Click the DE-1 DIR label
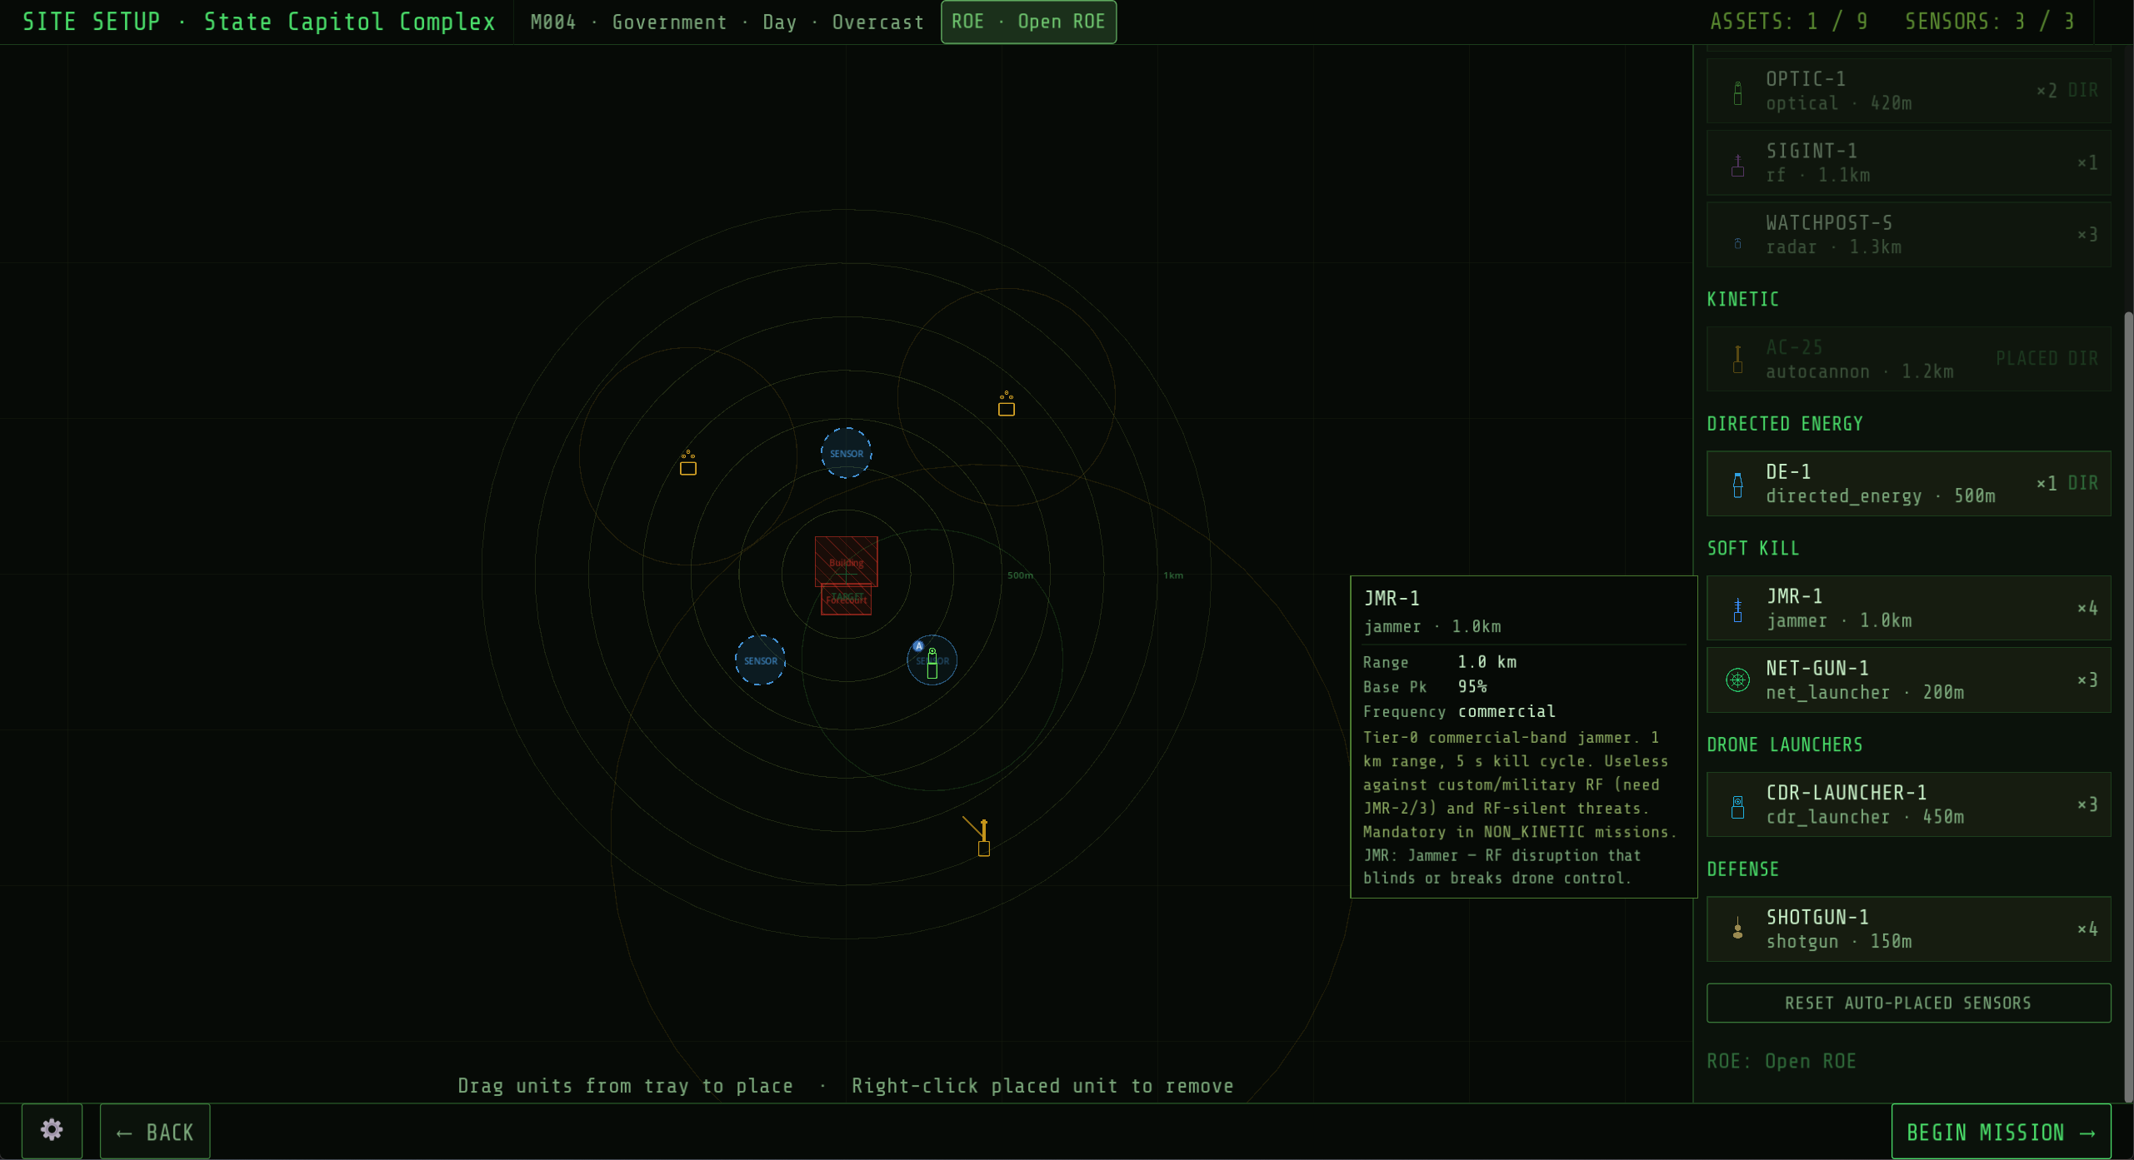 pos(2082,484)
